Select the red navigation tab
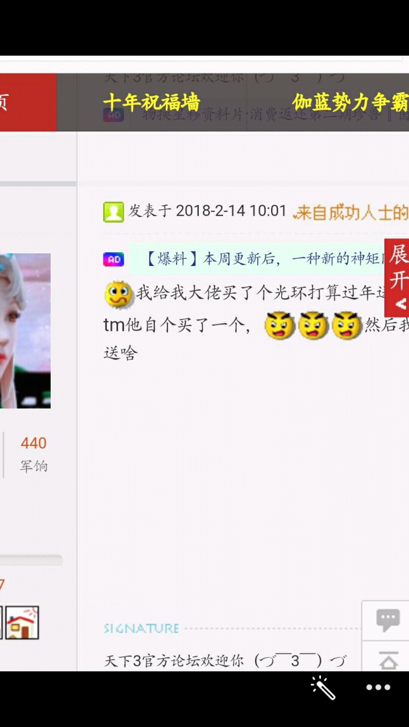Image resolution: width=409 pixels, height=727 pixels. (x=28, y=102)
